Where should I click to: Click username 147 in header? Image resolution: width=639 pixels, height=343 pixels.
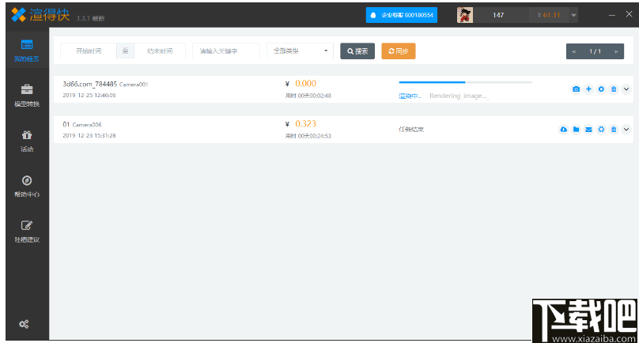(498, 15)
